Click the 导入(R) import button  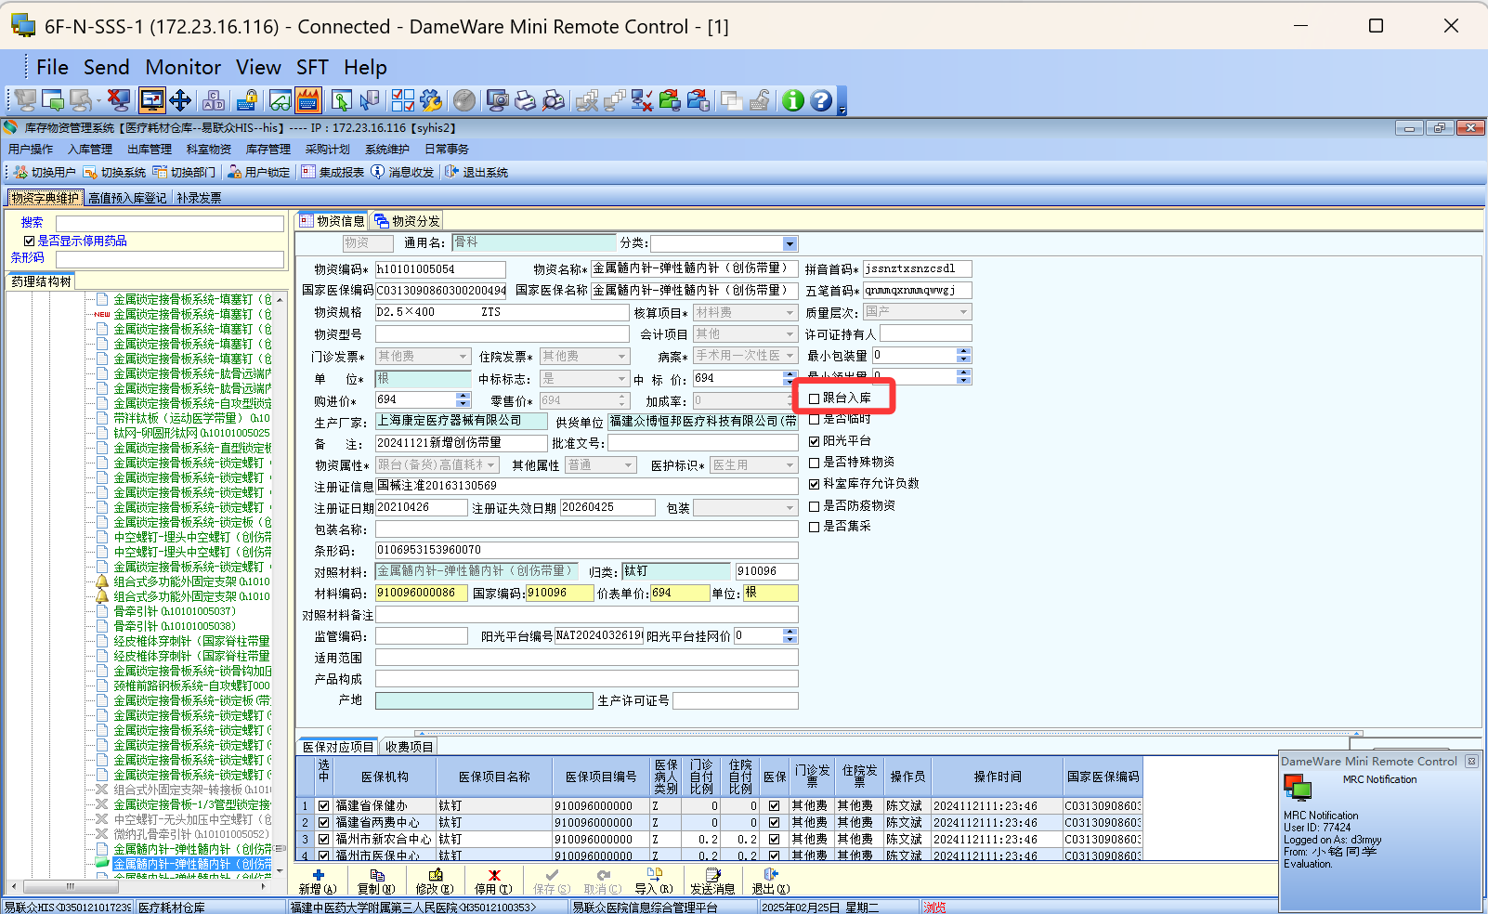pyautogui.click(x=654, y=881)
